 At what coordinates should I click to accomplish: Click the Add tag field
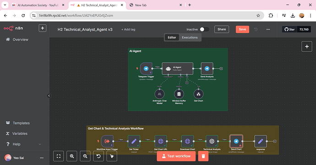[x=128, y=30]
